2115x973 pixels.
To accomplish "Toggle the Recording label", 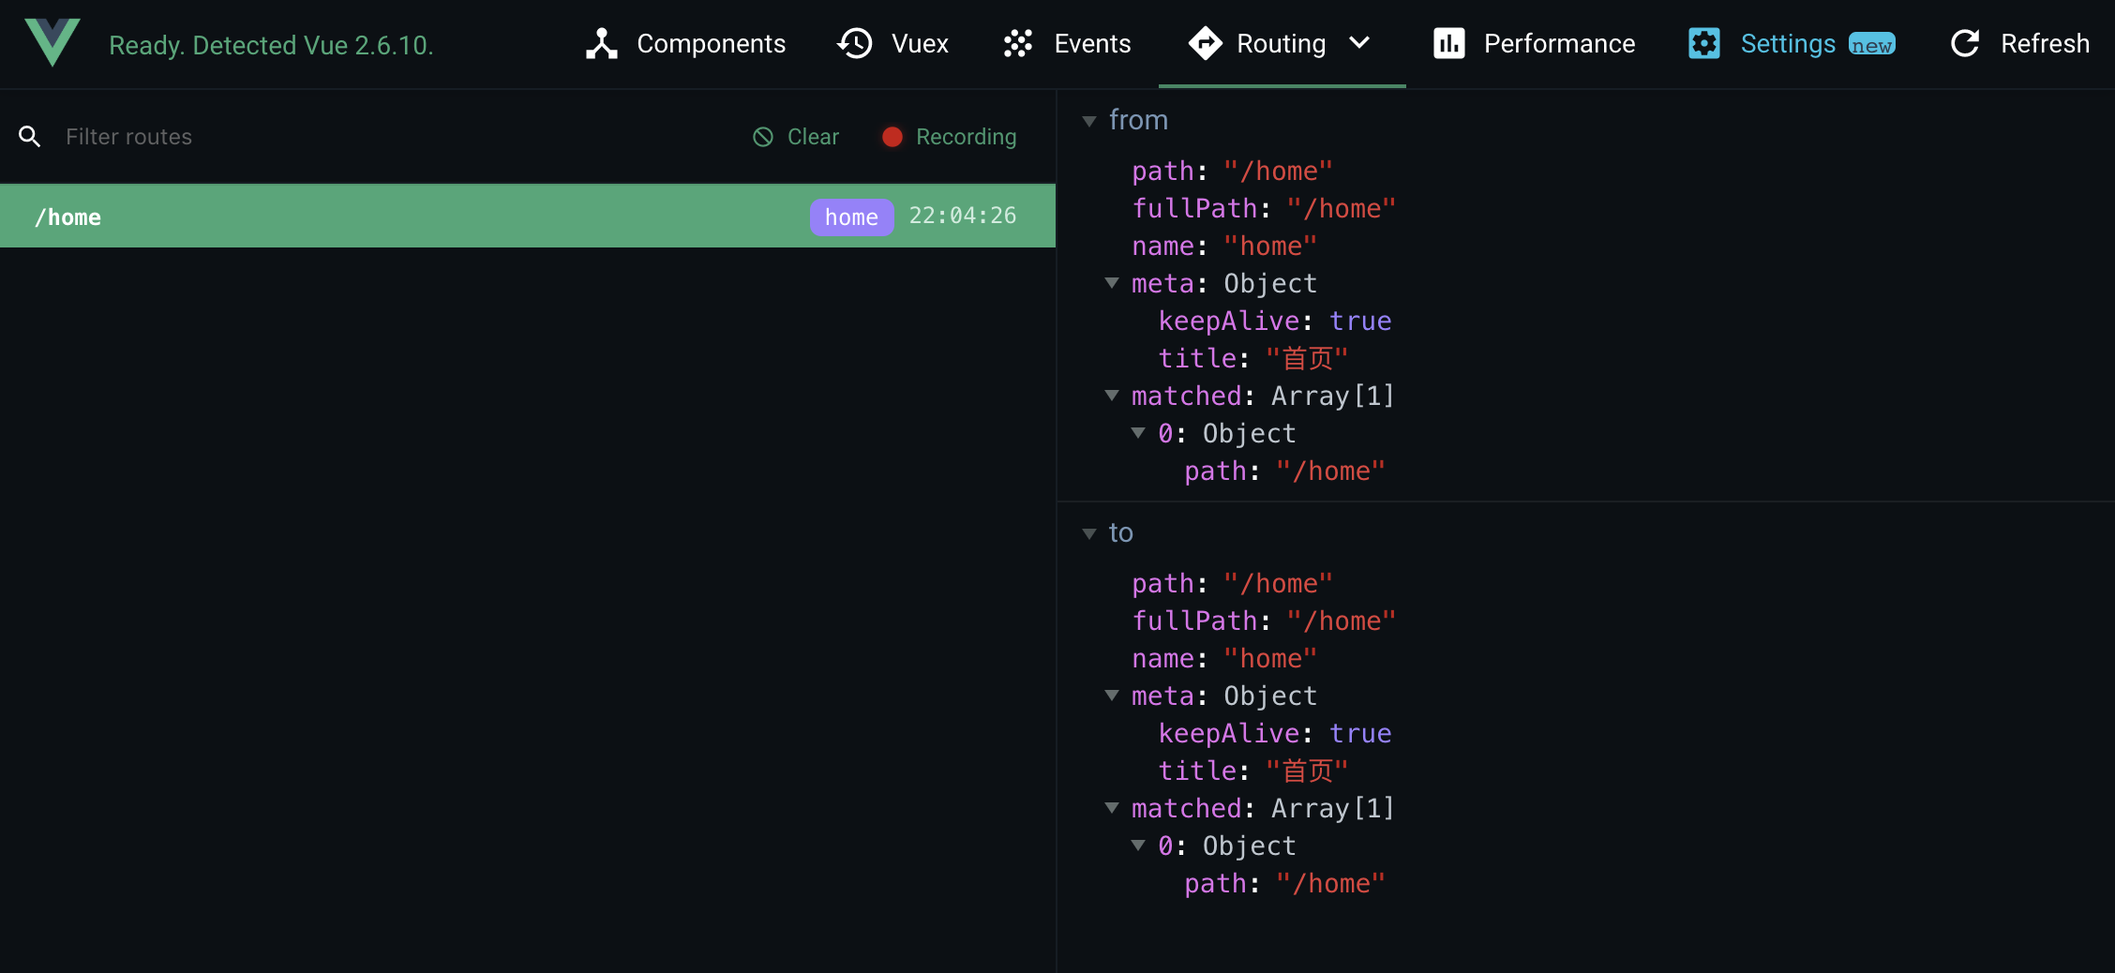I will (x=966, y=137).
